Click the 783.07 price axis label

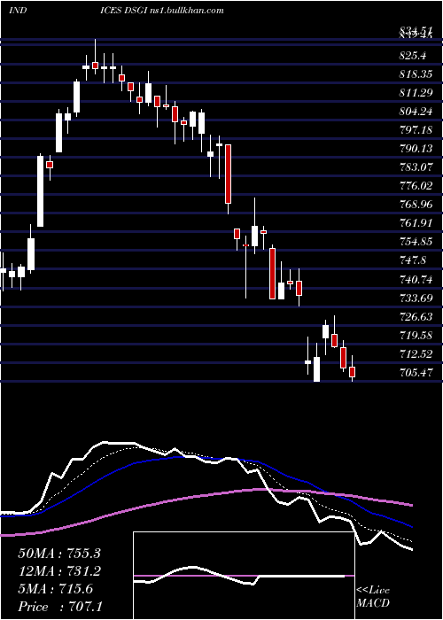[x=416, y=167]
